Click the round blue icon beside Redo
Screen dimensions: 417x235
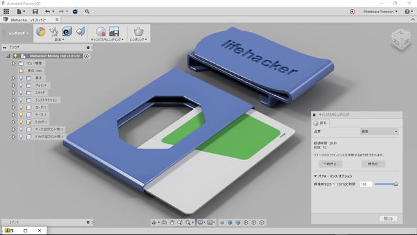[76, 12]
